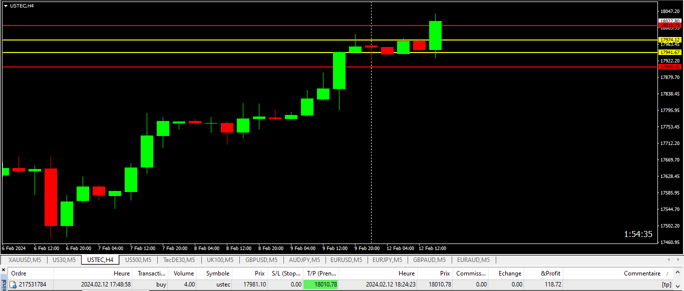The height and width of the screenshot is (291, 684).
Task: Click the chart tabs scroll-right arrow
Action: pyautogui.click(x=678, y=260)
